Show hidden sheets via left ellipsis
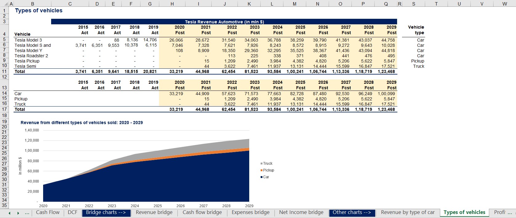This screenshot has height=218, width=516. pos(27,213)
